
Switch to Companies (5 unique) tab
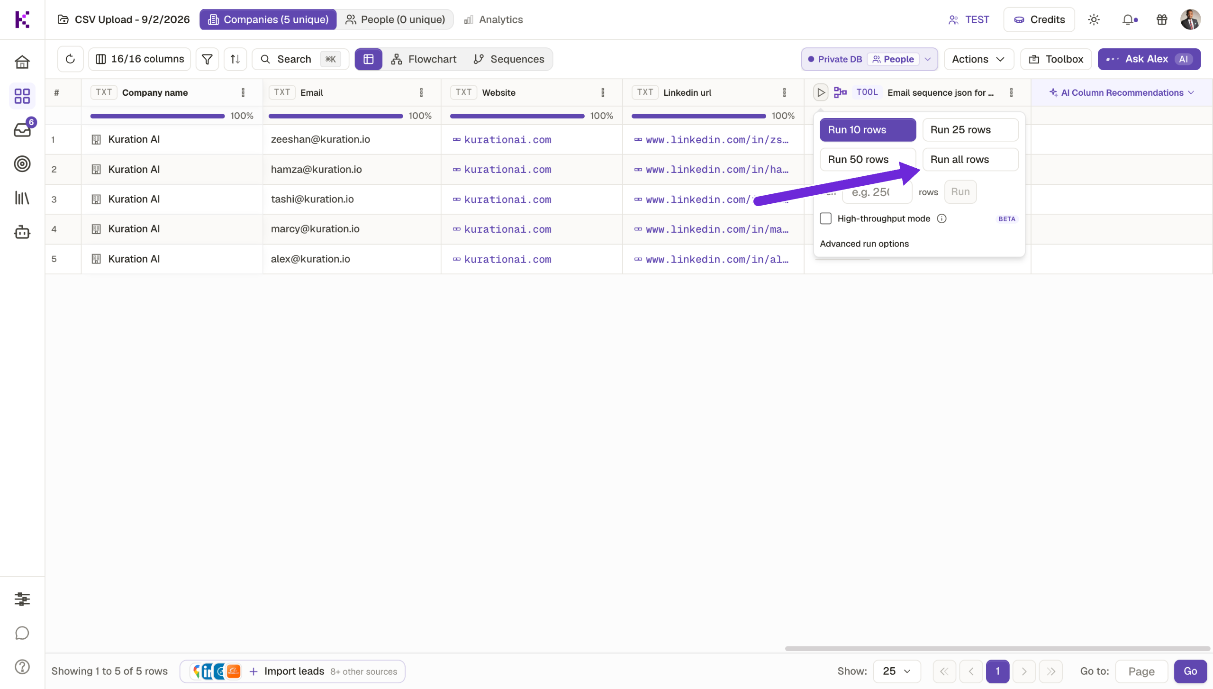point(268,19)
